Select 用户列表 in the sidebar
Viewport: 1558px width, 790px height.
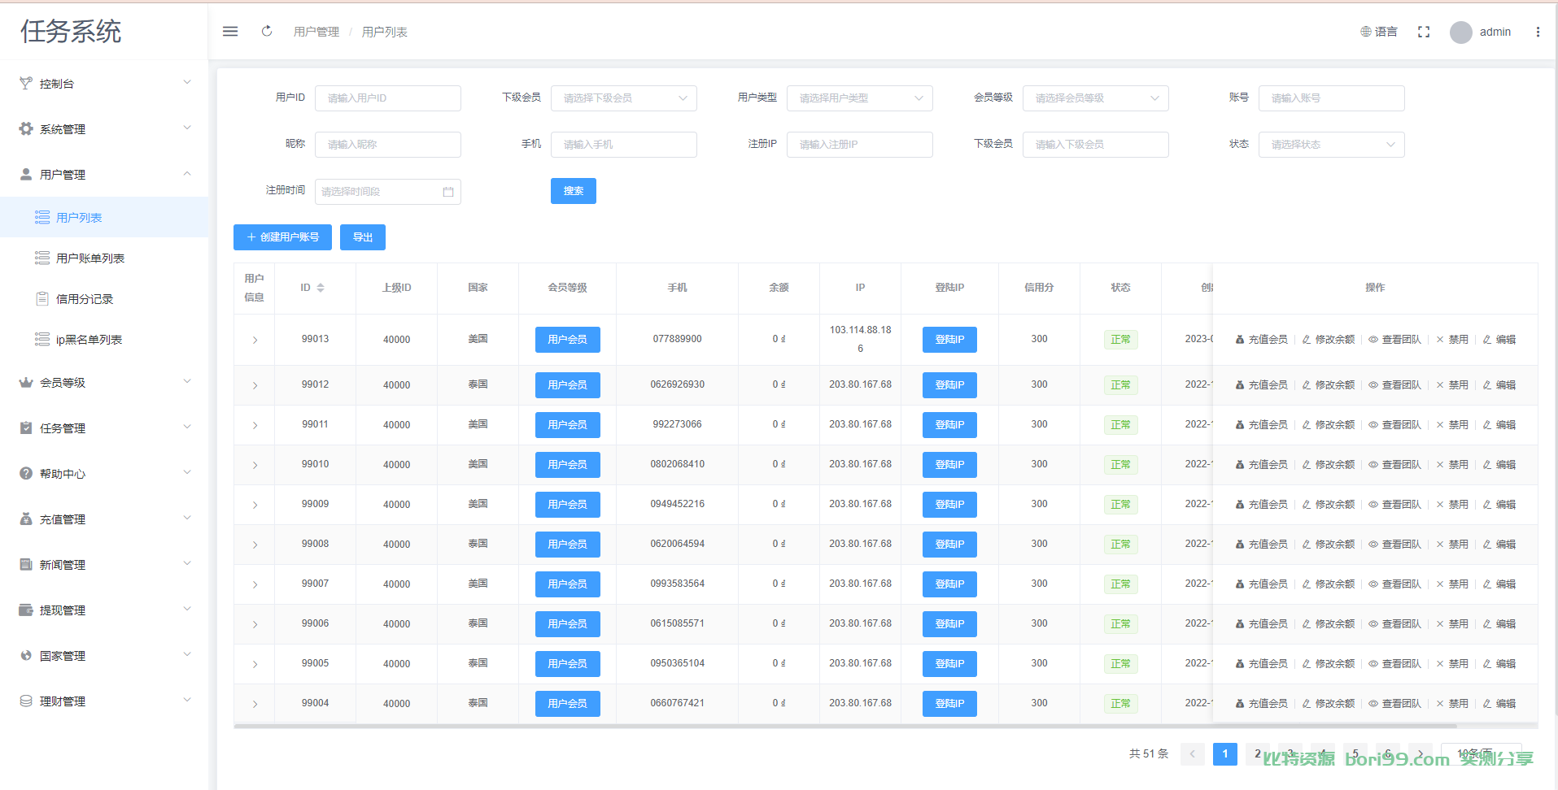(x=104, y=218)
